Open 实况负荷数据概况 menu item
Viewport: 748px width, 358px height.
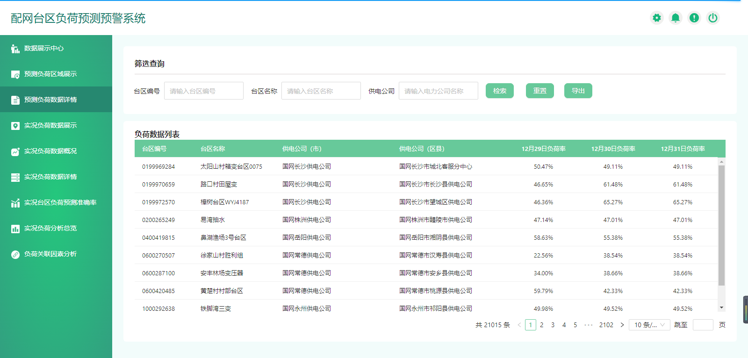(x=56, y=151)
